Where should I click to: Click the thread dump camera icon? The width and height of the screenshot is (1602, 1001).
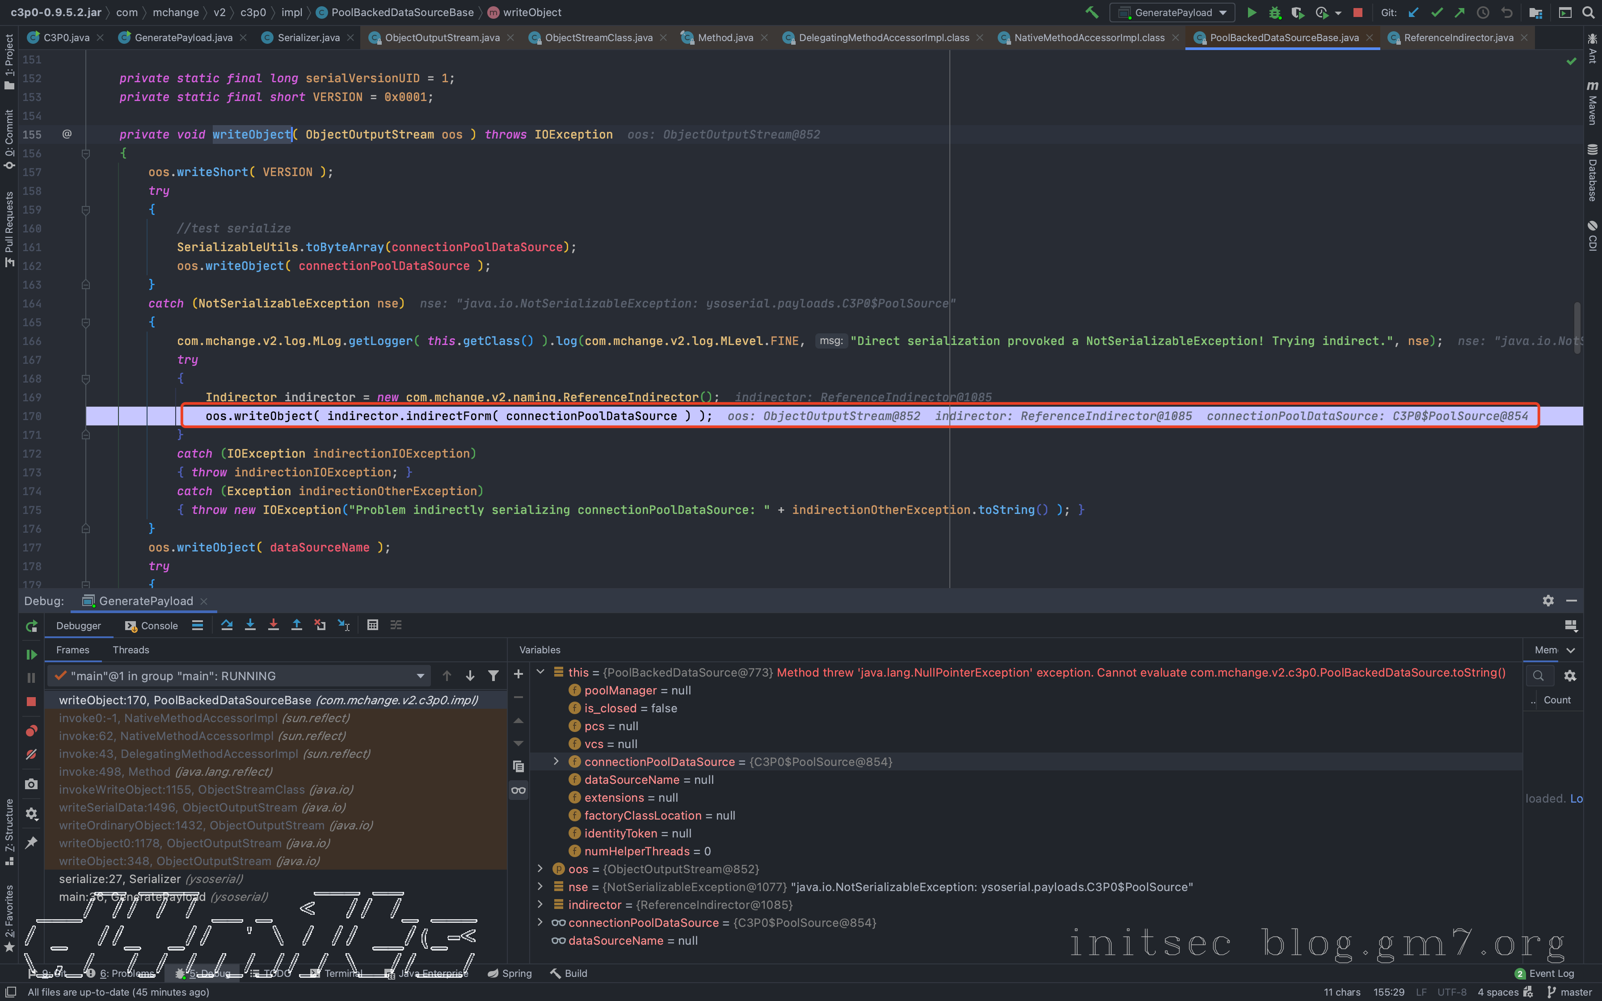pos(31,784)
